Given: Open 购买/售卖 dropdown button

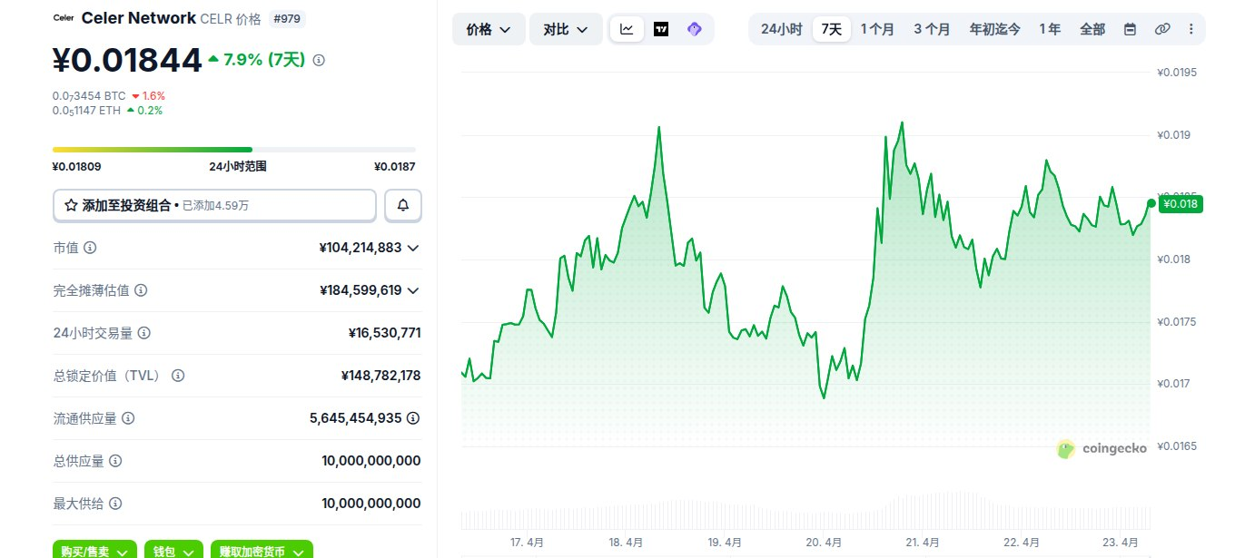Looking at the screenshot, I should tap(95, 551).
